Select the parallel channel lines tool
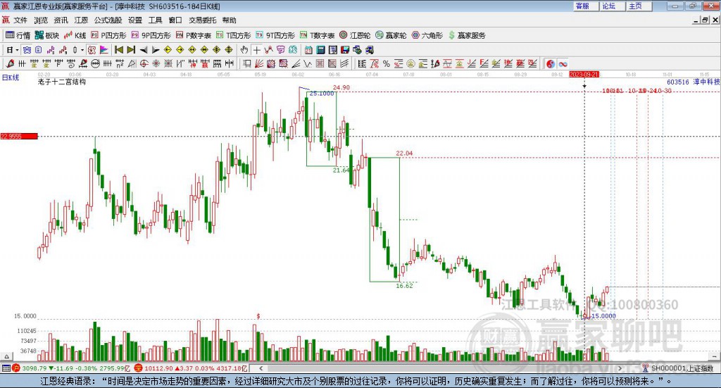This screenshot has width=721, height=388. point(344,64)
